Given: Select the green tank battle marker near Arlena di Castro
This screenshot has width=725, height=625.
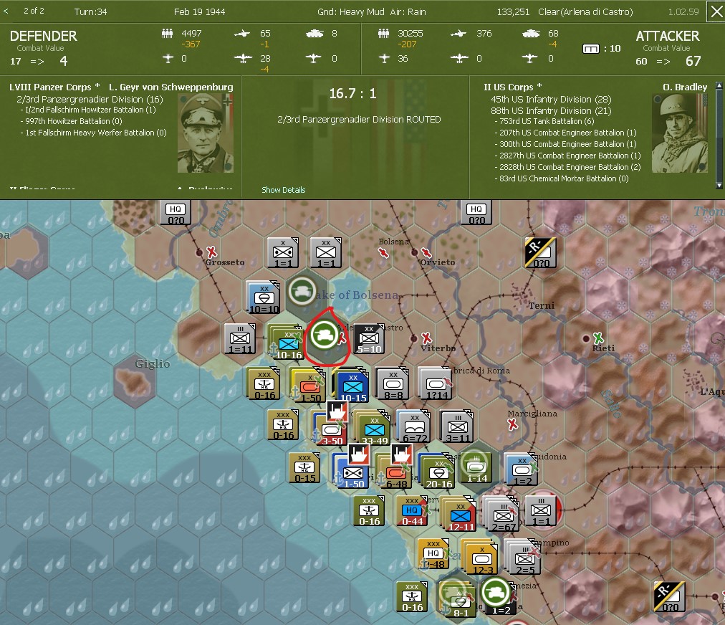Looking at the screenshot, I should click(x=325, y=335).
